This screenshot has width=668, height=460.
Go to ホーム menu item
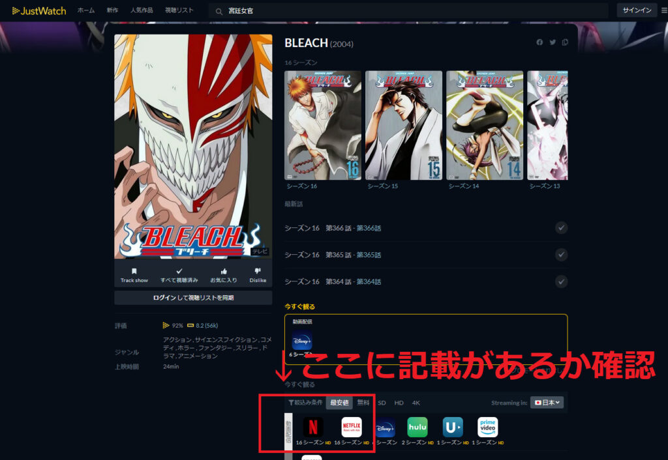click(x=86, y=10)
